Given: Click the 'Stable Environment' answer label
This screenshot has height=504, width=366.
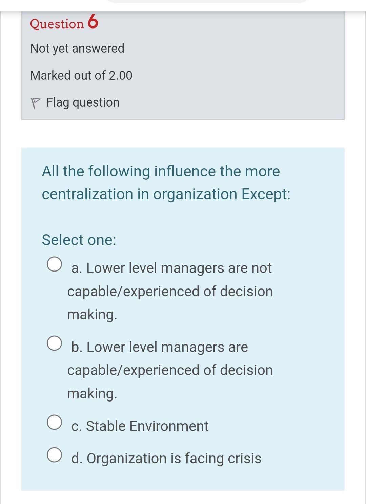Looking at the screenshot, I should click(x=140, y=426).
